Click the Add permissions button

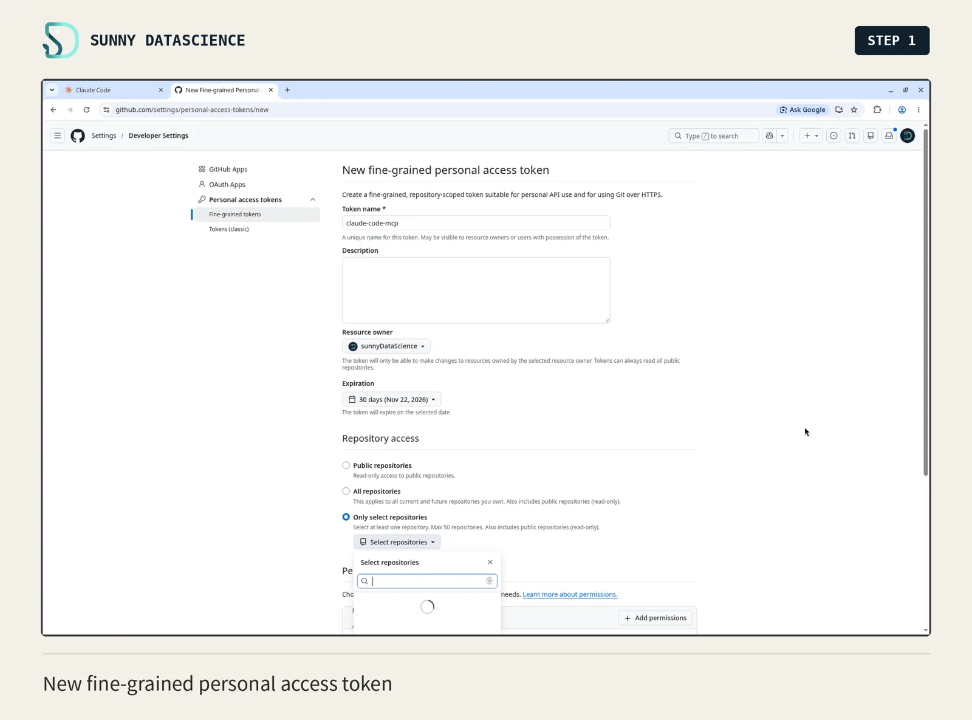655,618
